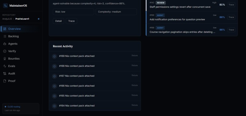Click the activity icon beside #165 entry
246x116 pixels.
click(x=54, y=96)
